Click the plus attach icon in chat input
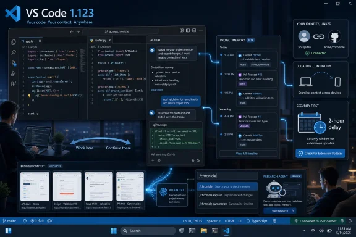This screenshot has width=356, height=237. tap(153, 160)
